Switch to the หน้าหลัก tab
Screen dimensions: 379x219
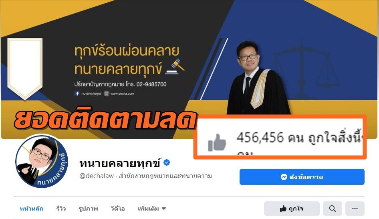[x=32, y=209]
